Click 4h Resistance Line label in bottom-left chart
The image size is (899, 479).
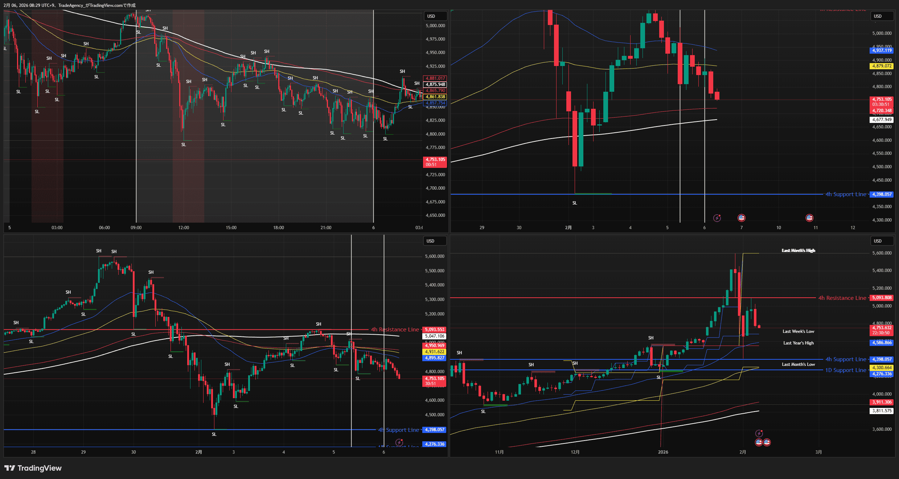click(x=395, y=330)
